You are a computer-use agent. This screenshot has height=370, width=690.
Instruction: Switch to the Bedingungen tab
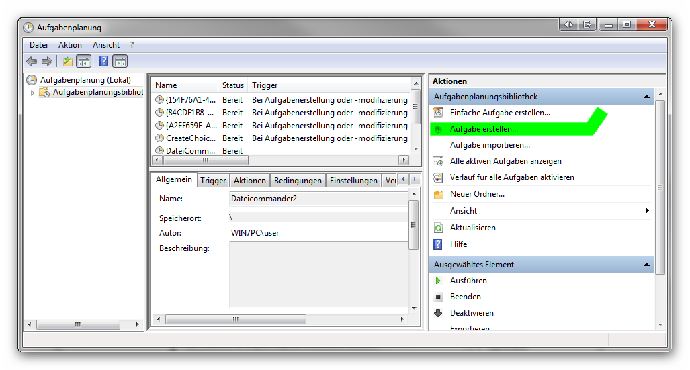pos(298,181)
